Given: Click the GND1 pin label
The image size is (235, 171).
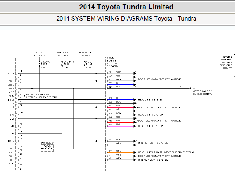Looking at the screenshot, I should (x=11, y=89).
